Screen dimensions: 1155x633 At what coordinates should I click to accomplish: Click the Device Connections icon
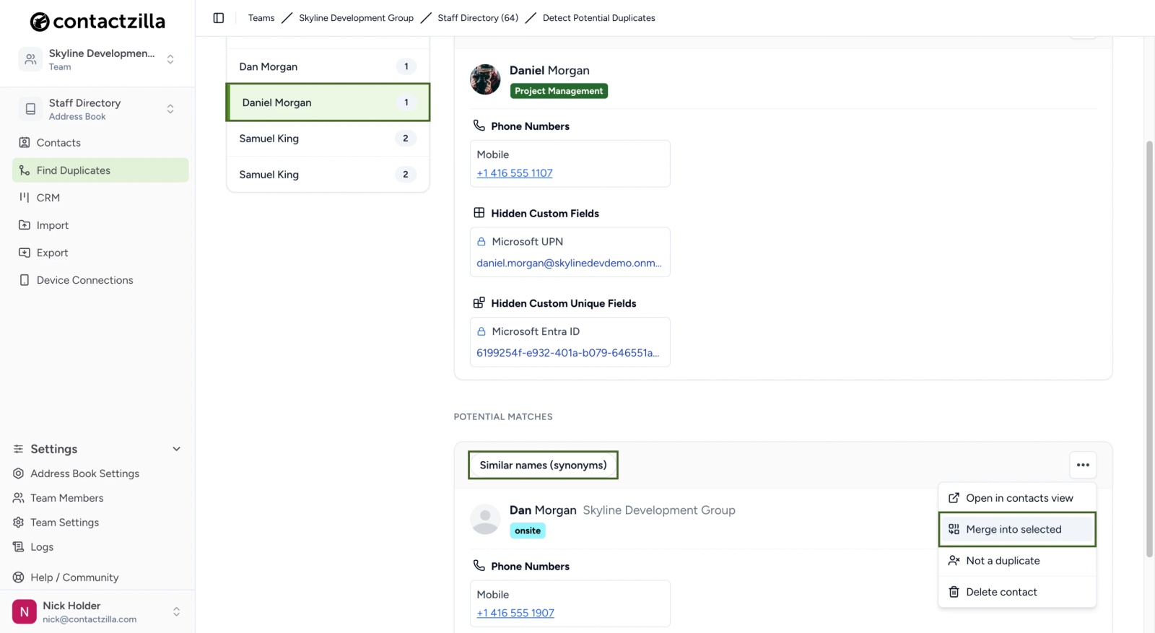[25, 280]
